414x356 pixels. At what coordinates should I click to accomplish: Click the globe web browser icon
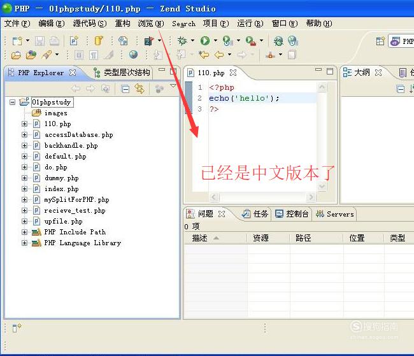(x=133, y=55)
